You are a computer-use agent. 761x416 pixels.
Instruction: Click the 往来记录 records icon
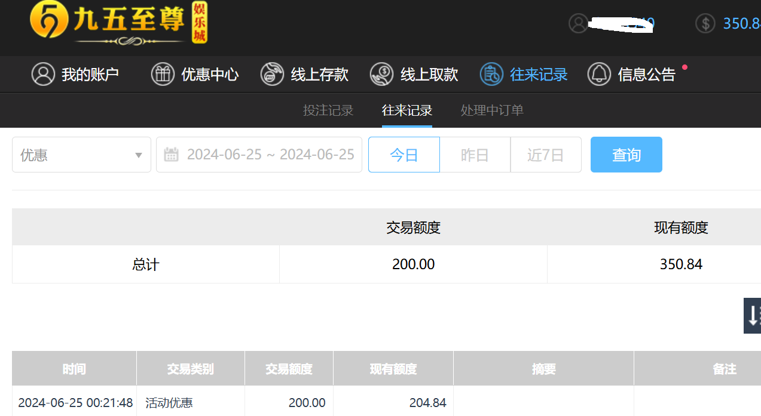491,74
